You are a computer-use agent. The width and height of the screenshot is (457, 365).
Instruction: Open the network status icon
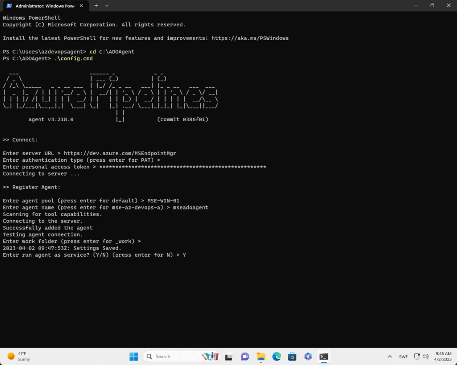(x=417, y=357)
